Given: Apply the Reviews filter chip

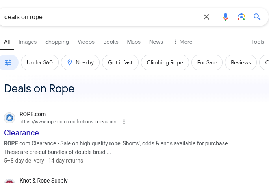Looking at the screenshot, I should pos(241,62).
